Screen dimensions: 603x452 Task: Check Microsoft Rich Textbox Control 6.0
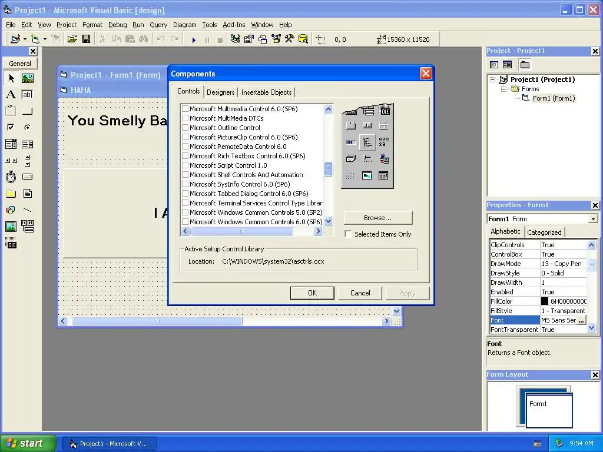[185, 155]
